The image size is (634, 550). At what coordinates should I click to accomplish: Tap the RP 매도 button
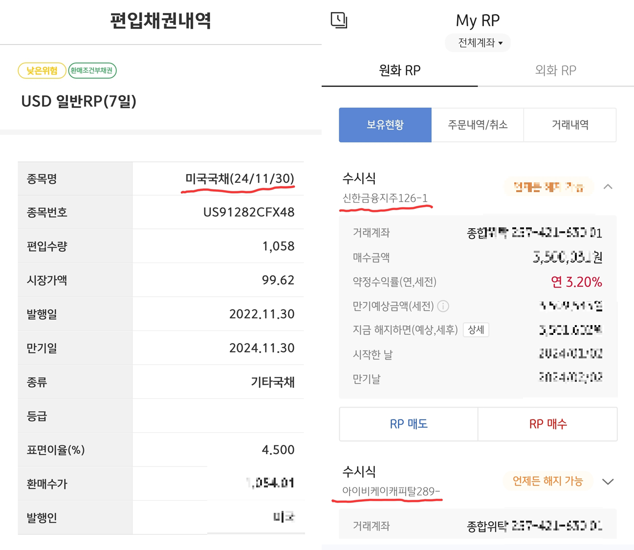409,424
